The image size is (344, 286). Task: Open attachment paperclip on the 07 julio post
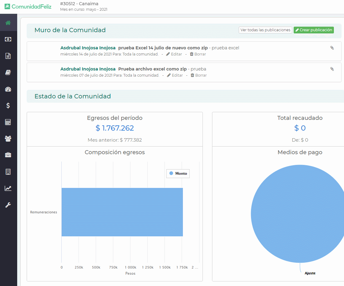point(332,69)
